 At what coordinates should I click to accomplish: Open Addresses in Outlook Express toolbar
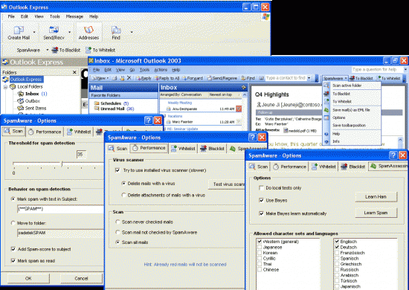(88, 33)
